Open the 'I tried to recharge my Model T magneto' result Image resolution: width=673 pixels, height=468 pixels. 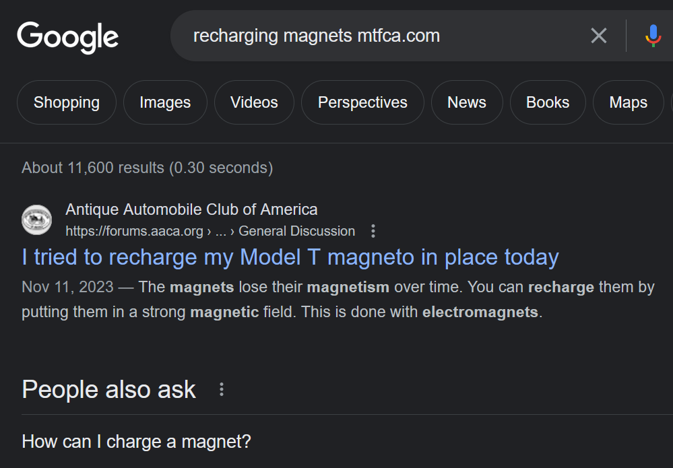pos(290,257)
